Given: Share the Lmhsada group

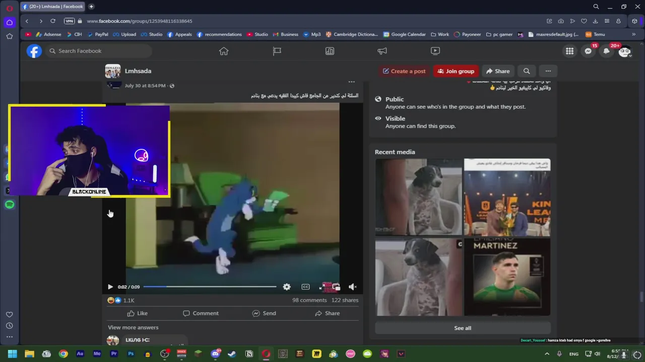Looking at the screenshot, I should 498,71.
